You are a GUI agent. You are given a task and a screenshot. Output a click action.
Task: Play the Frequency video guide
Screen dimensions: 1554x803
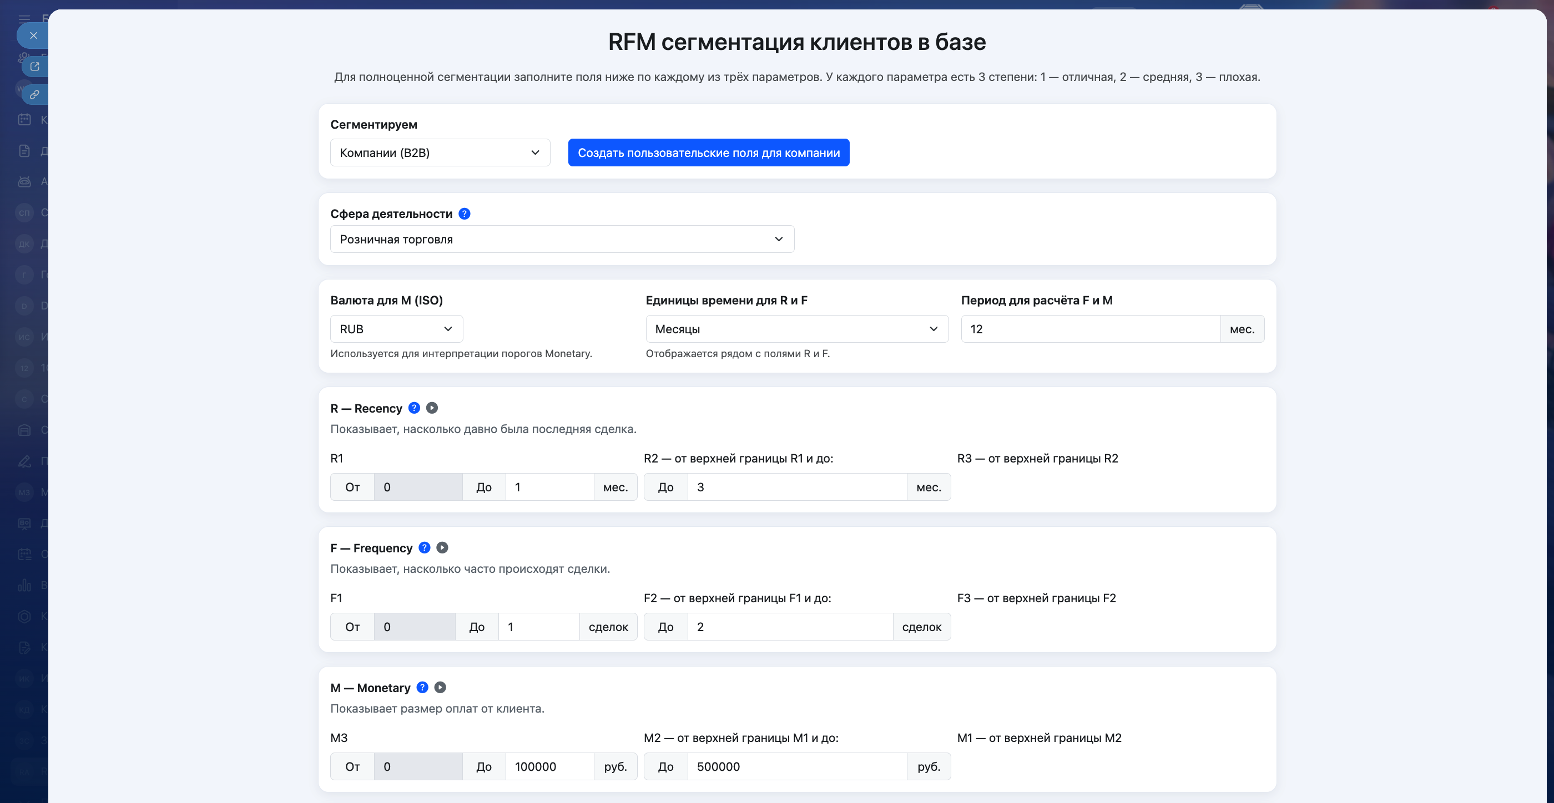(x=442, y=548)
